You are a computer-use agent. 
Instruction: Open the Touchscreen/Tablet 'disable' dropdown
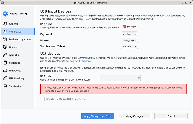(x=129, y=47)
